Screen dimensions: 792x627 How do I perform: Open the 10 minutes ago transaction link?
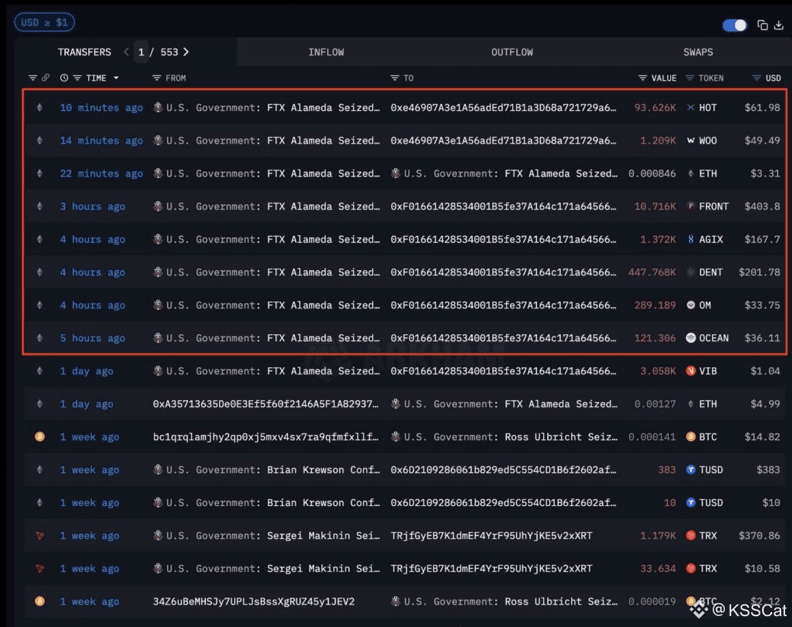pos(101,107)
